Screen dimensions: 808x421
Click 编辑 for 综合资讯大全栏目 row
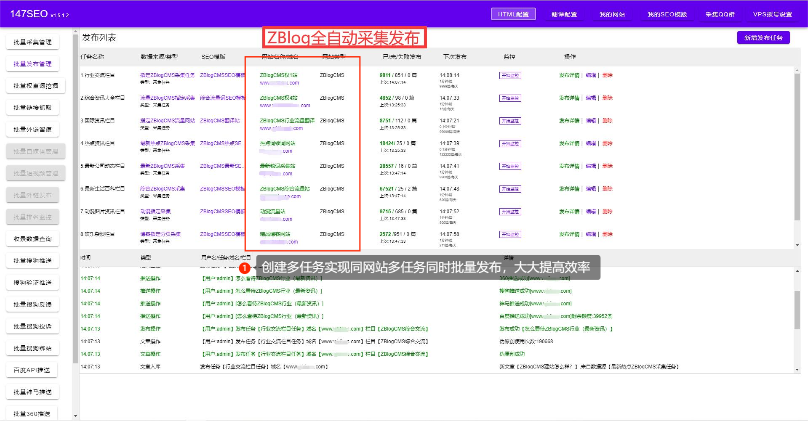(x=591, y=98)
